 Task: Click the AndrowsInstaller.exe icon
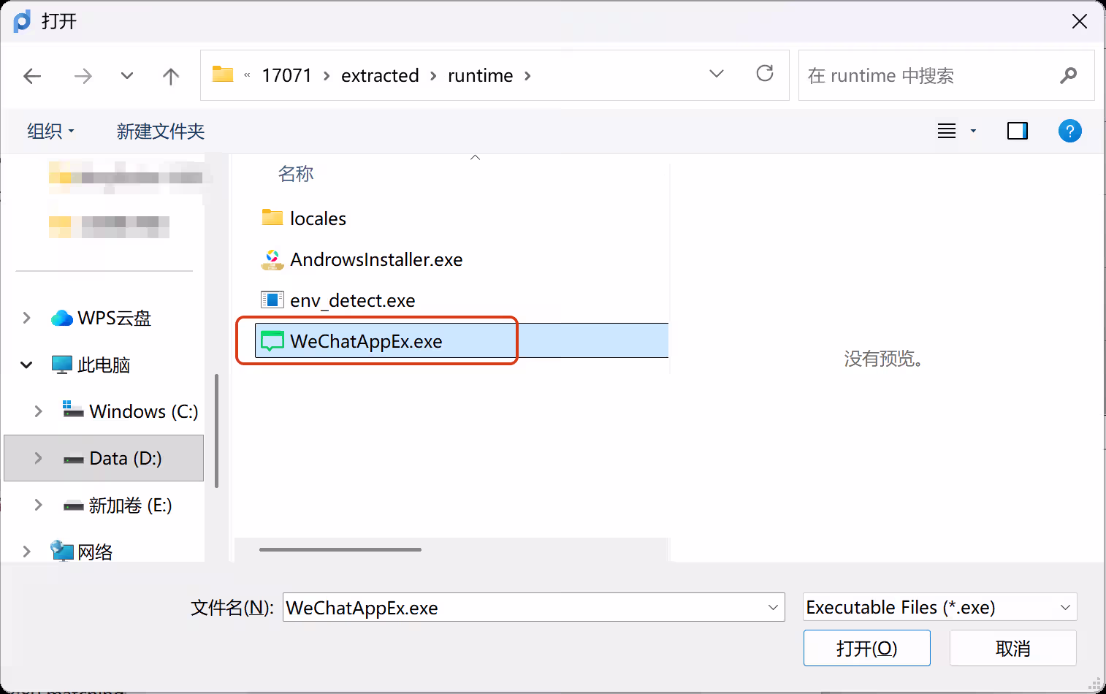tap(272, 259)
